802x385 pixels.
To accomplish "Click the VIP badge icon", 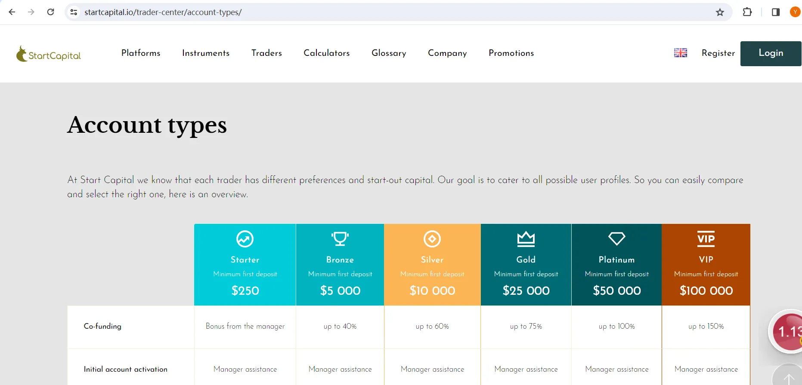I will pyautogui.click(x=706, y=239).
